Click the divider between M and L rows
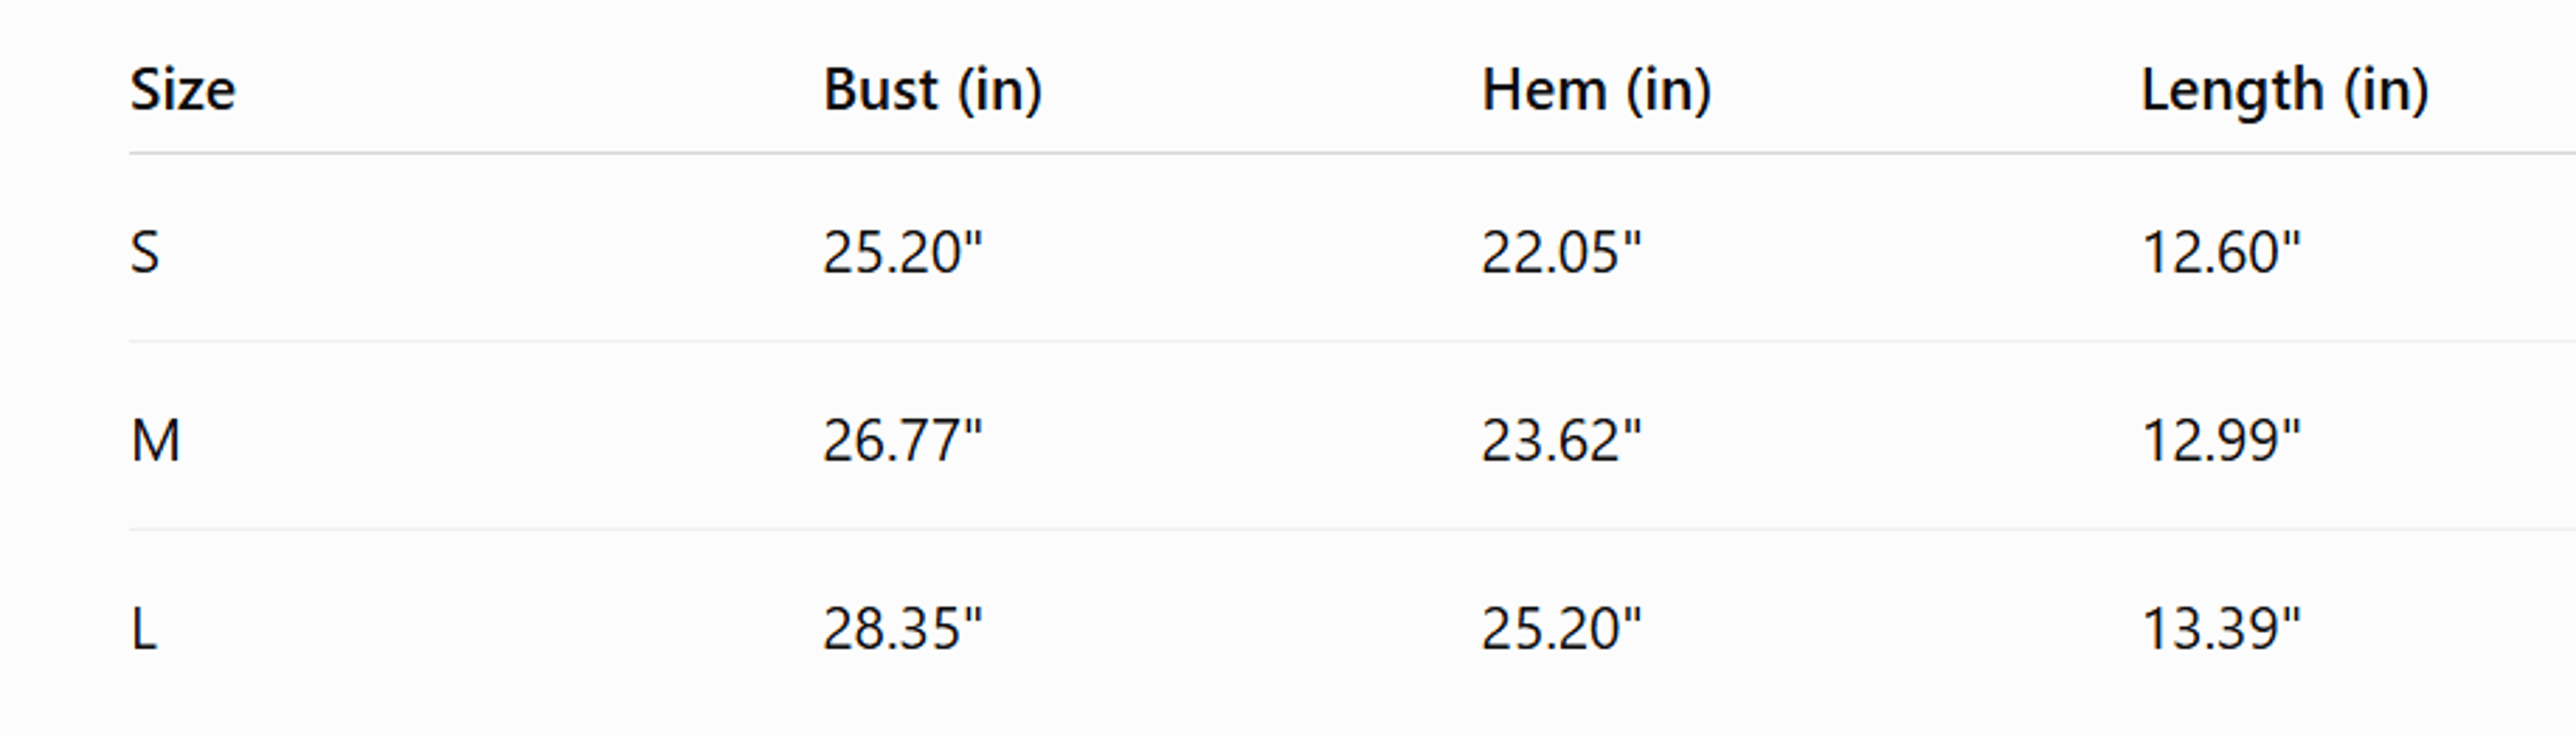 point(1352,530)
